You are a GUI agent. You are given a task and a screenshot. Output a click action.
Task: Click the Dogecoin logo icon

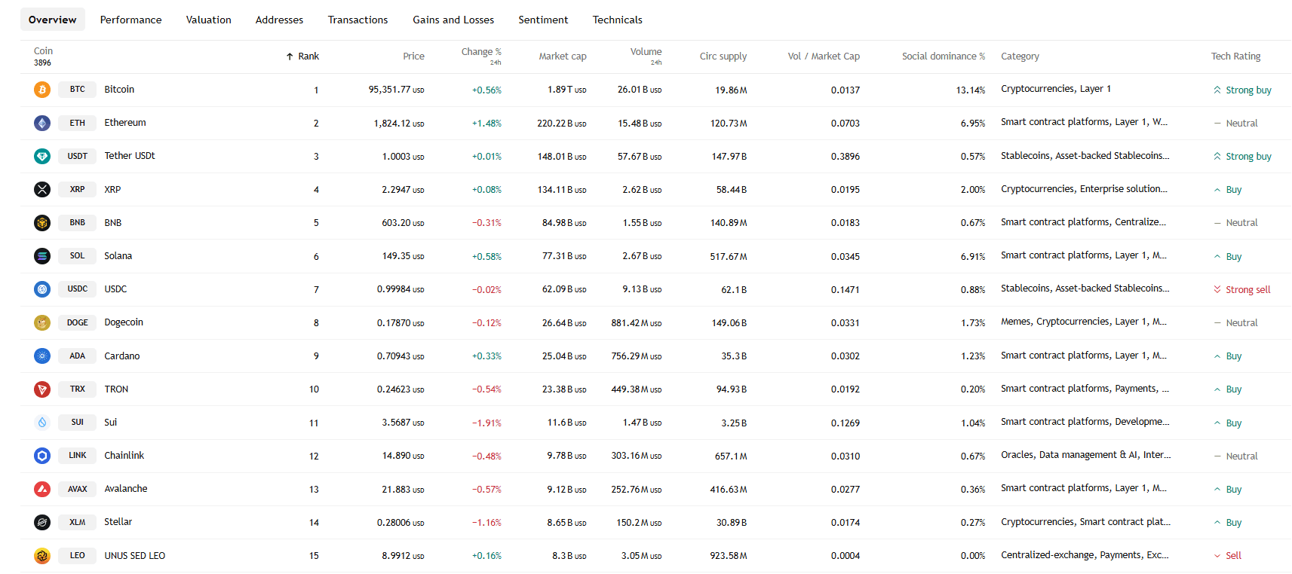pos(42,322)
